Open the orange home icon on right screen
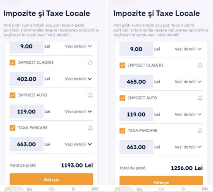This screenshot has width=213, height=192. (117, 190)
